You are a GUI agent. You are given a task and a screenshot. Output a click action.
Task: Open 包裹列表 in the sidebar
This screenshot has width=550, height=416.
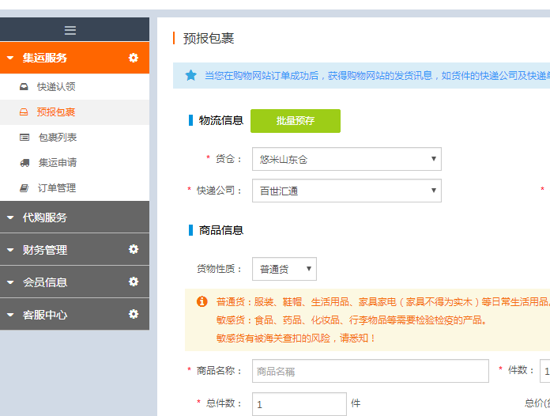(x=57, y=138)
